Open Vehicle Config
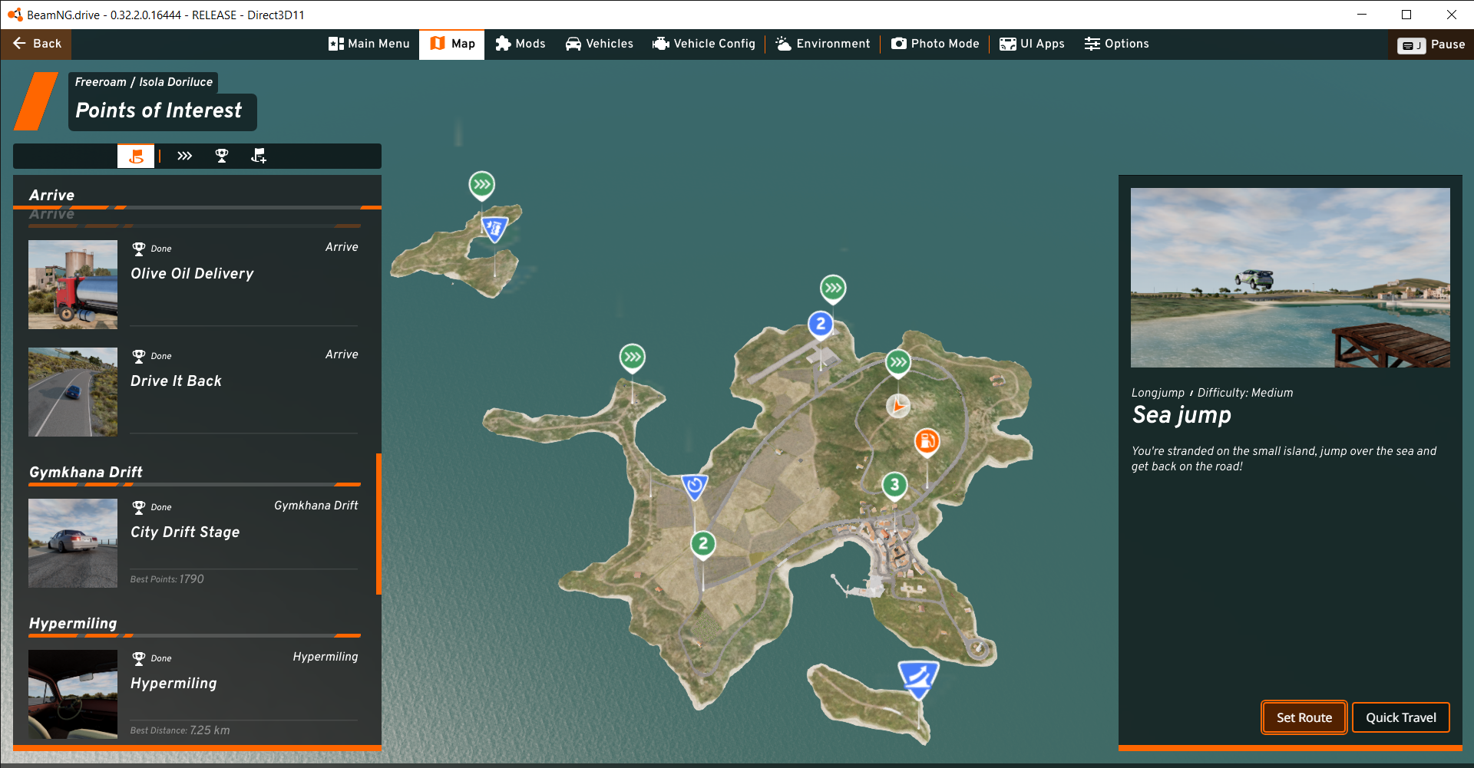This screenshot has height=768, width=1474. 704,44
